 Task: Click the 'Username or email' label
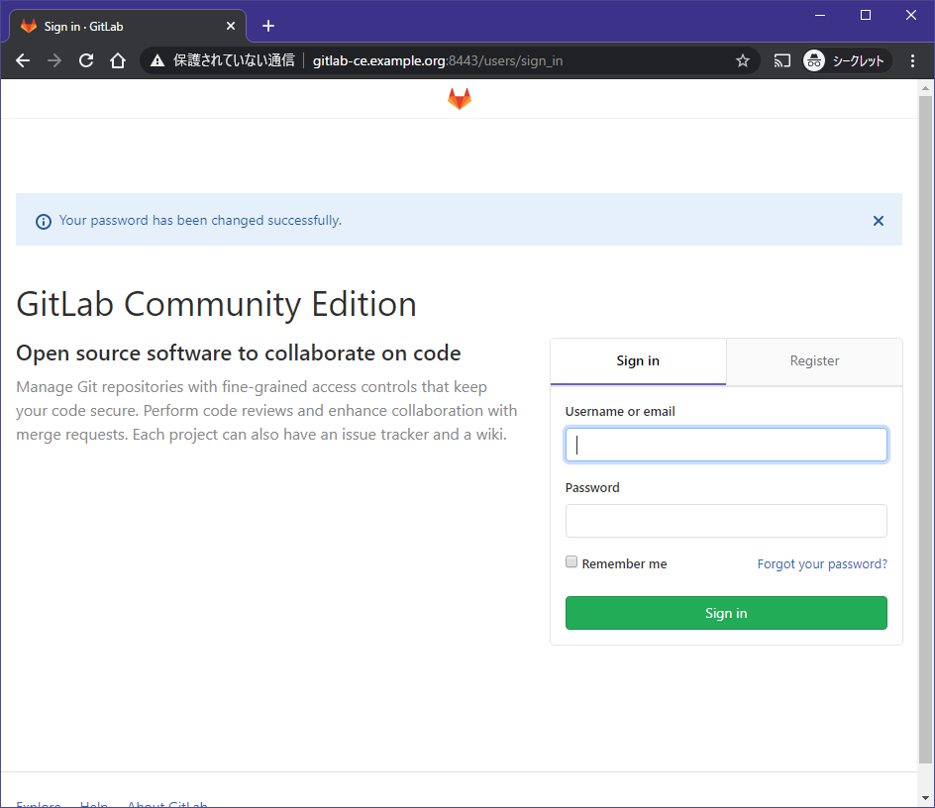point(620,412)
